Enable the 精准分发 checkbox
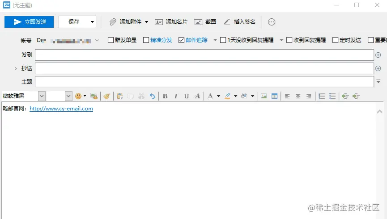The width and height of the screenshot is (387, 219). 146,40
